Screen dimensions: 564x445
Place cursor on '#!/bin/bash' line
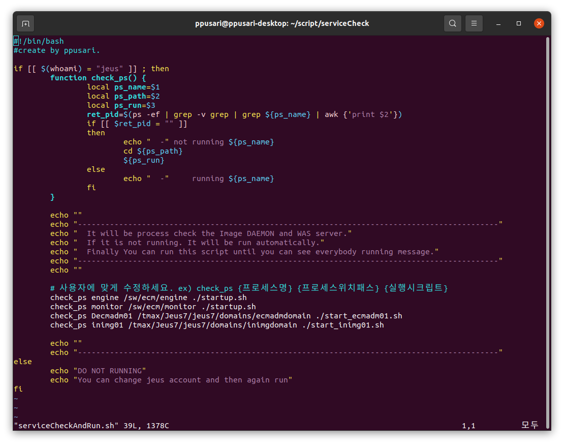click(x=39, y=41)
